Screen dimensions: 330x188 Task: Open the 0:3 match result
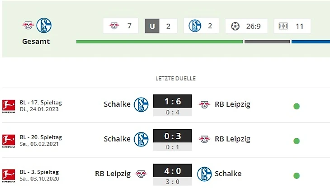coord(172,136)
